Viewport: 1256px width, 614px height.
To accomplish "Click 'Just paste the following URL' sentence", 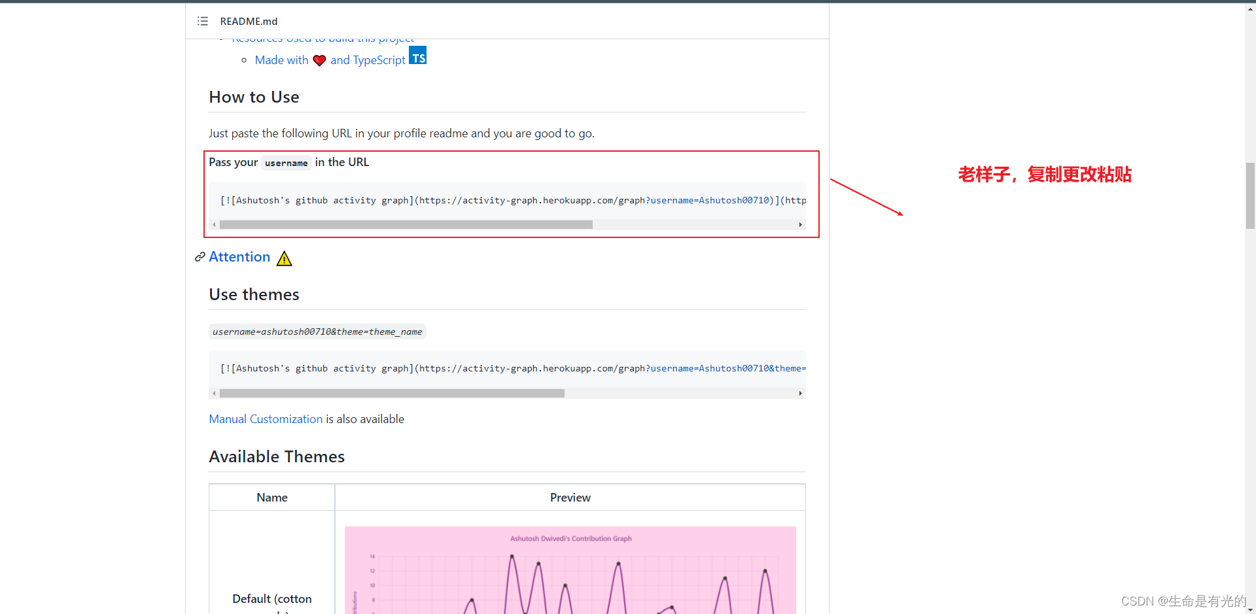I will 402,133.
